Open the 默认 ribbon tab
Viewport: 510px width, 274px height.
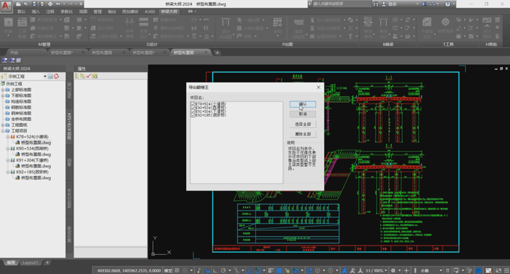(21, 11)
